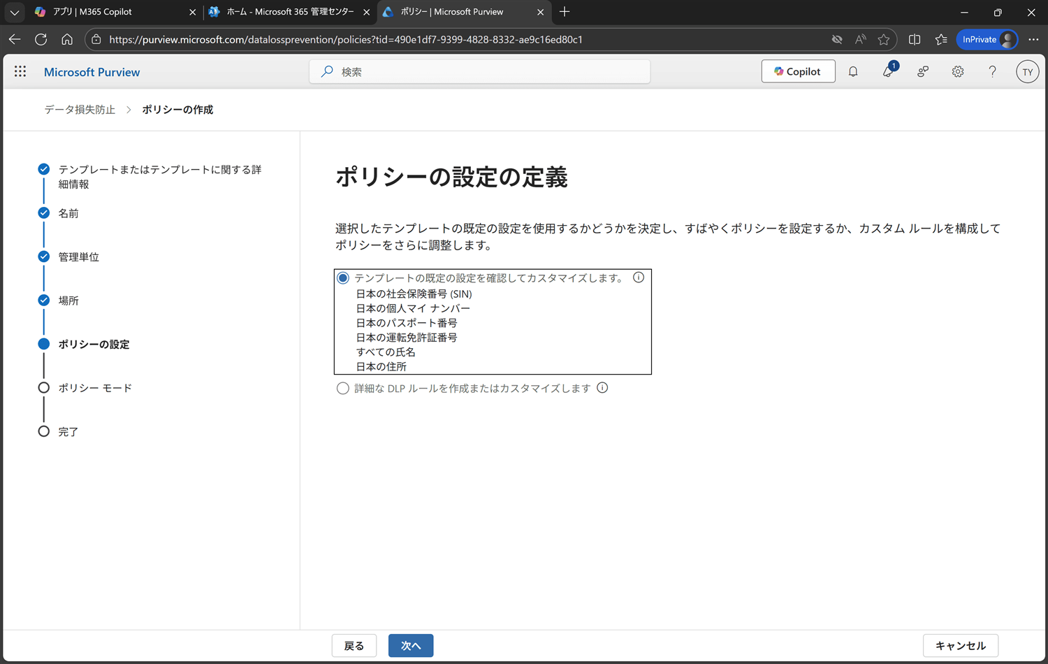The image size is (1048, 664).
Task: Close the M365 Copilot browser tab
Action: pos(193,12)
